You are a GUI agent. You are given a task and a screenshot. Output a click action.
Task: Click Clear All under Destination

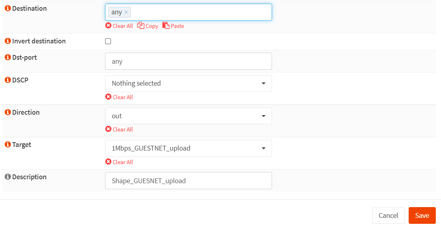point(119,26)
